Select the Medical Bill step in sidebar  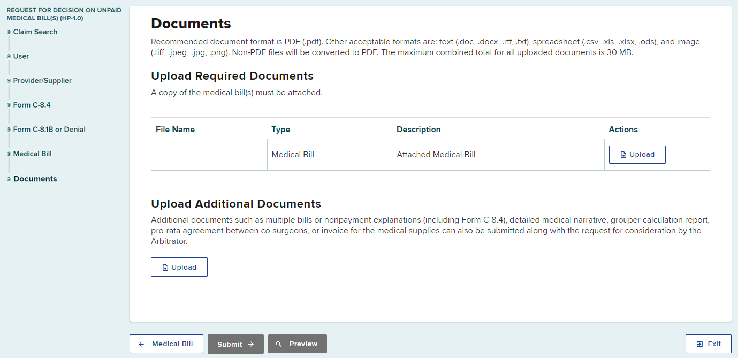pos(32,154)
